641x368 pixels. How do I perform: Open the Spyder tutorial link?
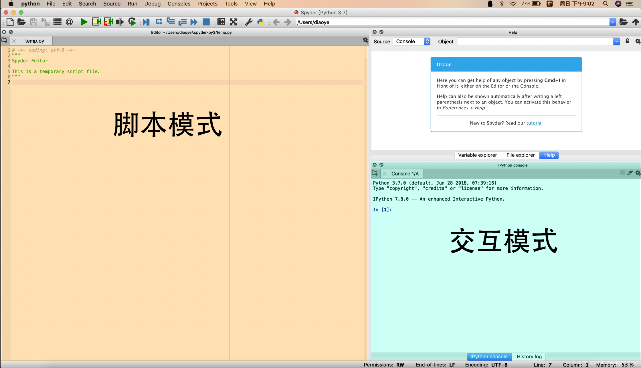534,123
